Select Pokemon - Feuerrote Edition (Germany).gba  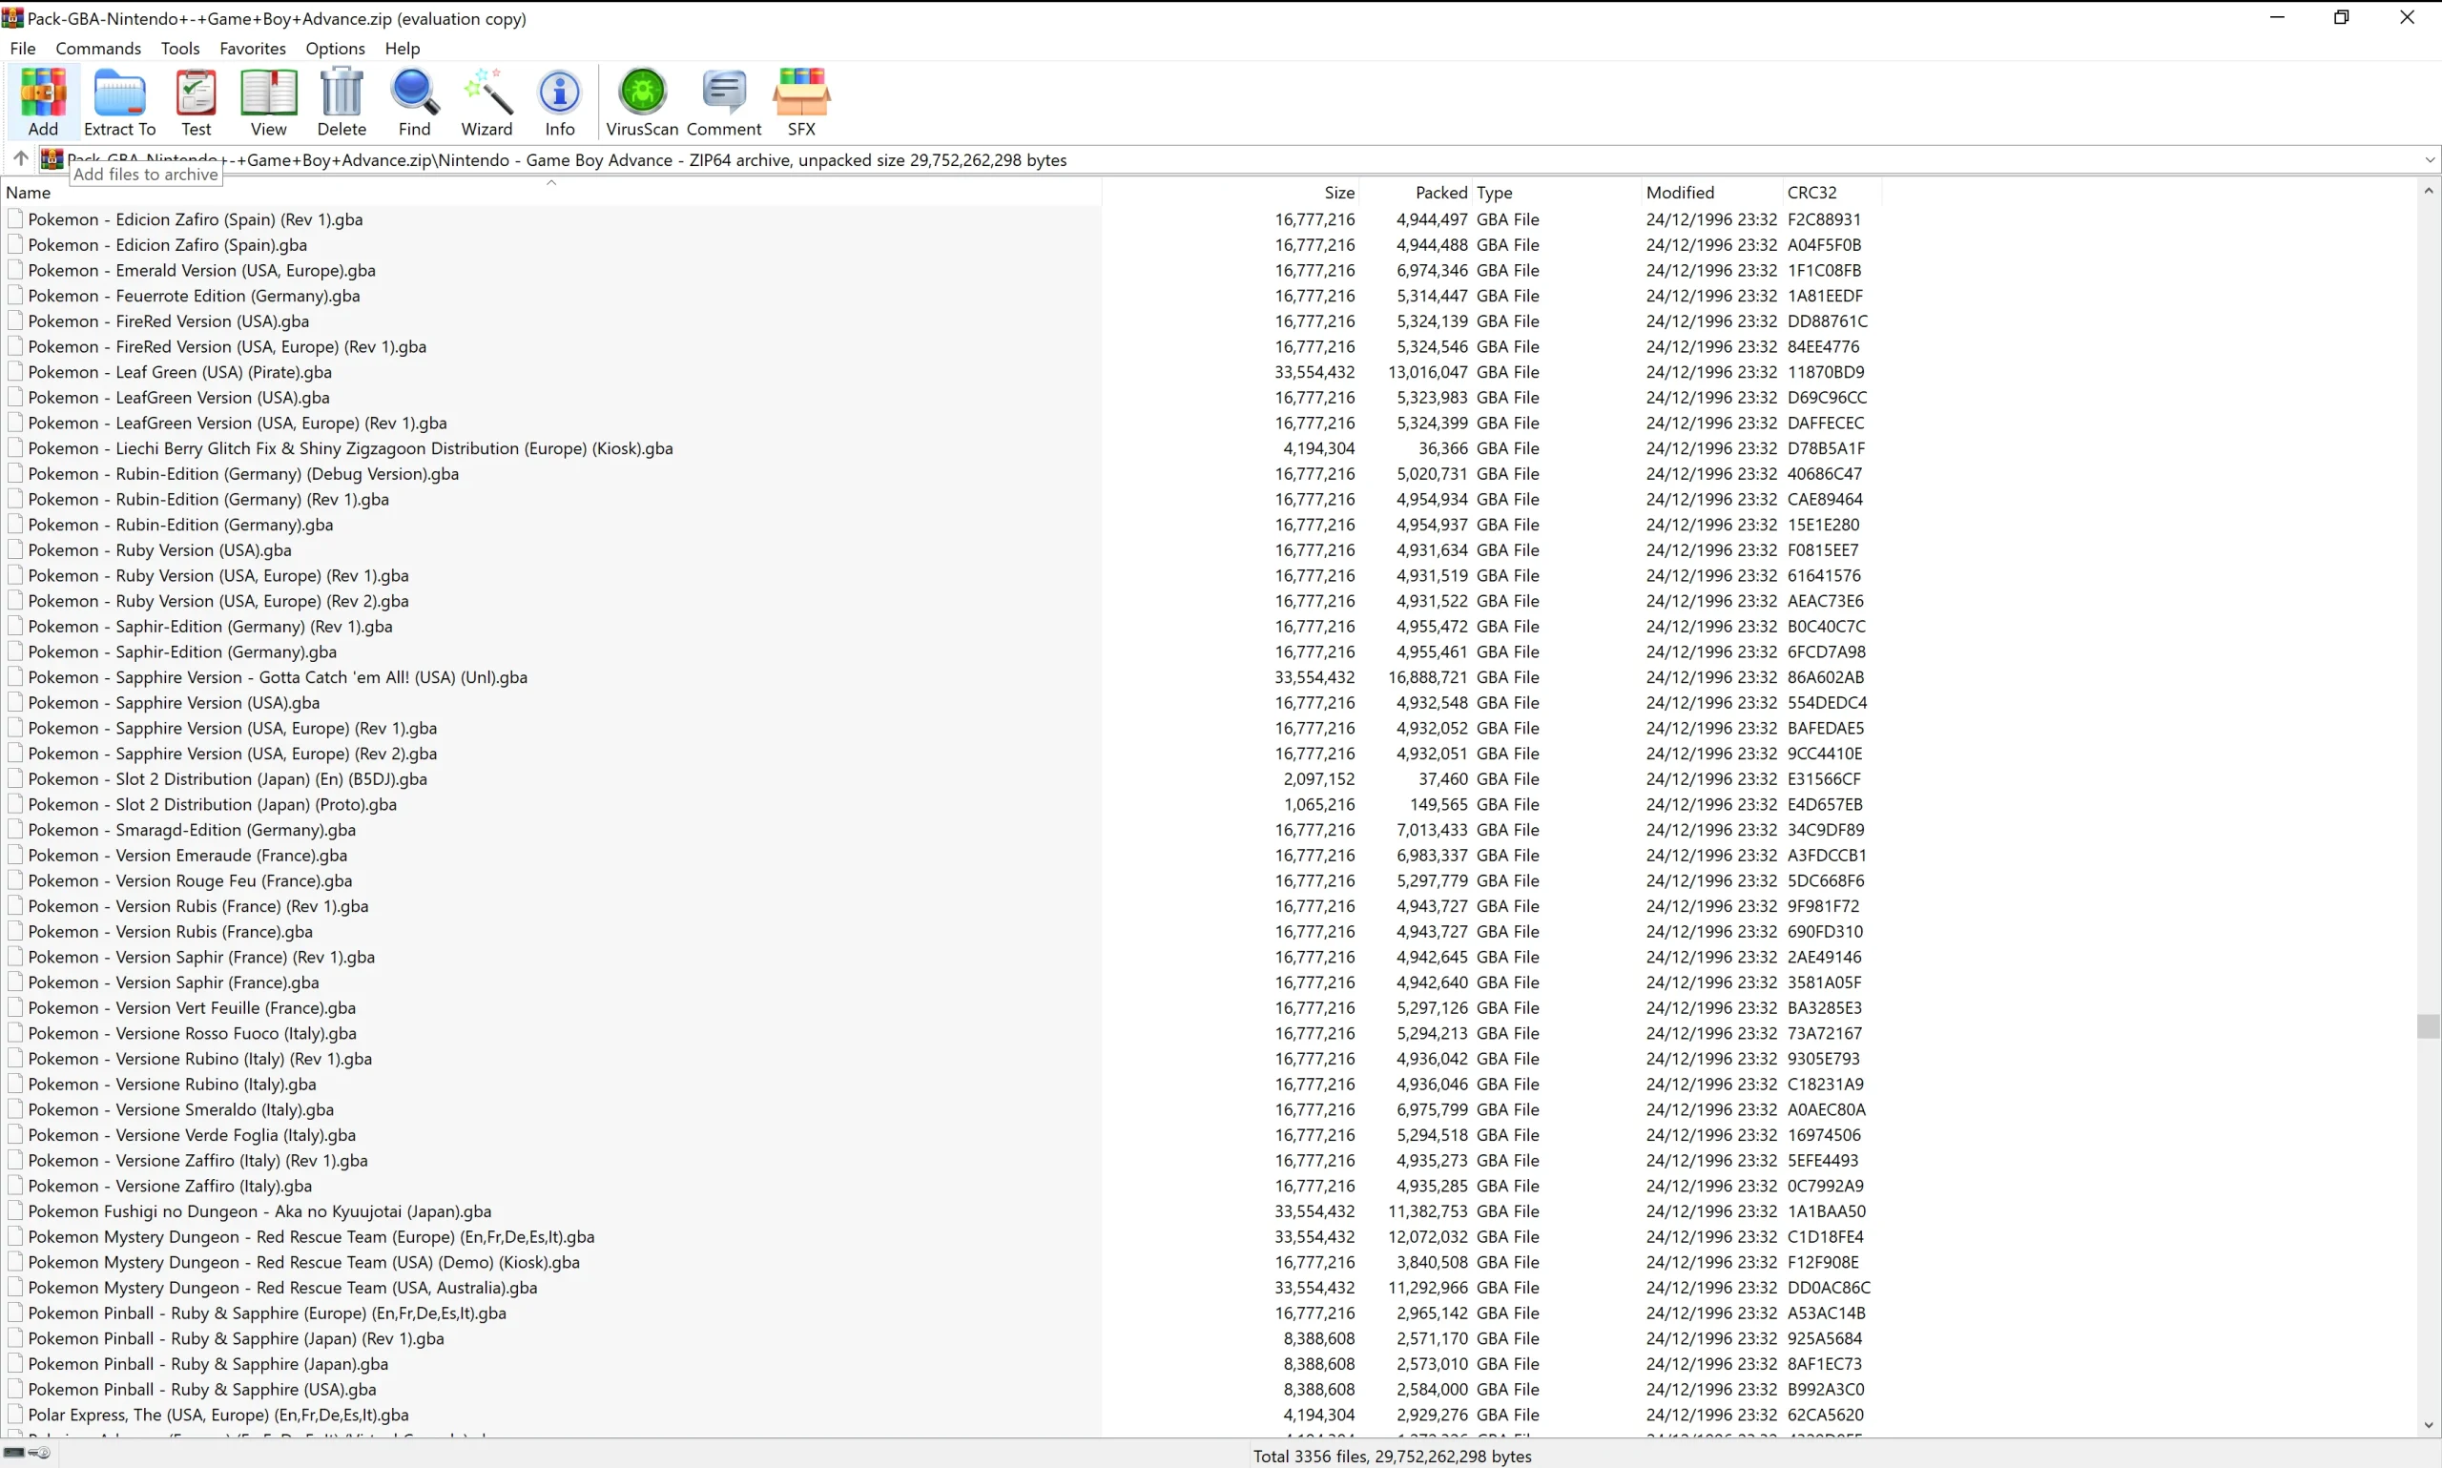[x=194, y=296]
